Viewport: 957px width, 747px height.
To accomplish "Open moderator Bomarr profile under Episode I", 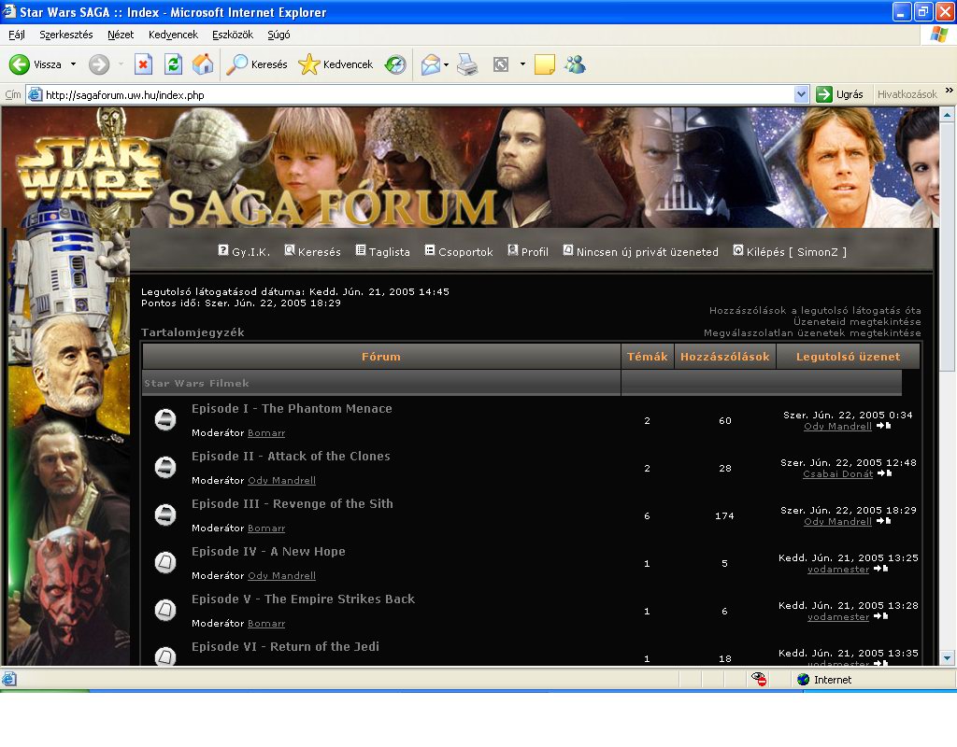I will 266,433.
